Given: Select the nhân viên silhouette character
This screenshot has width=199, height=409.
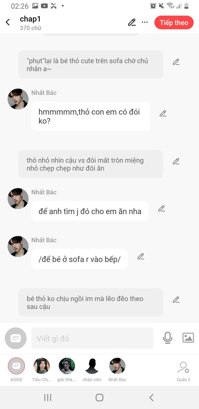Looking at the screenshot, I should [x=92, y=366].
